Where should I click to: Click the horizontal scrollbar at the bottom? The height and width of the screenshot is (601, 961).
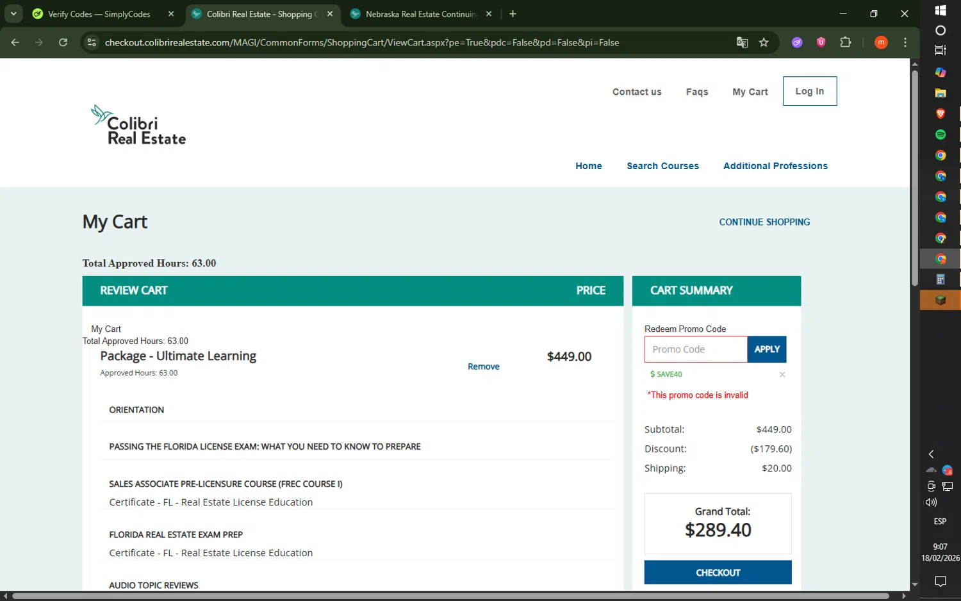click(450, 596)
